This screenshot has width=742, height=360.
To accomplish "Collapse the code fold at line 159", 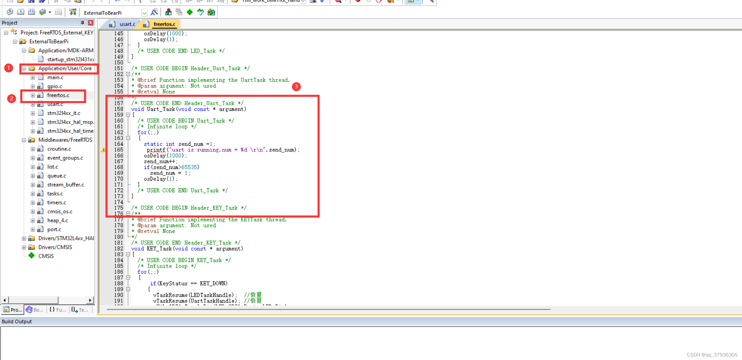I will point(128,115).
